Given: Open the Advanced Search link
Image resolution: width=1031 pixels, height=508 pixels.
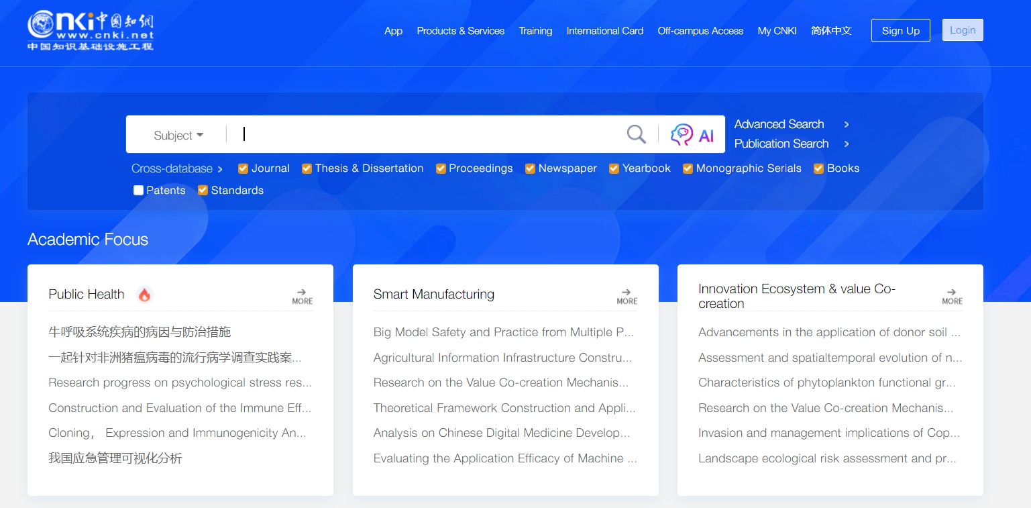Looking at the screenshot, I should coord(779,124).
